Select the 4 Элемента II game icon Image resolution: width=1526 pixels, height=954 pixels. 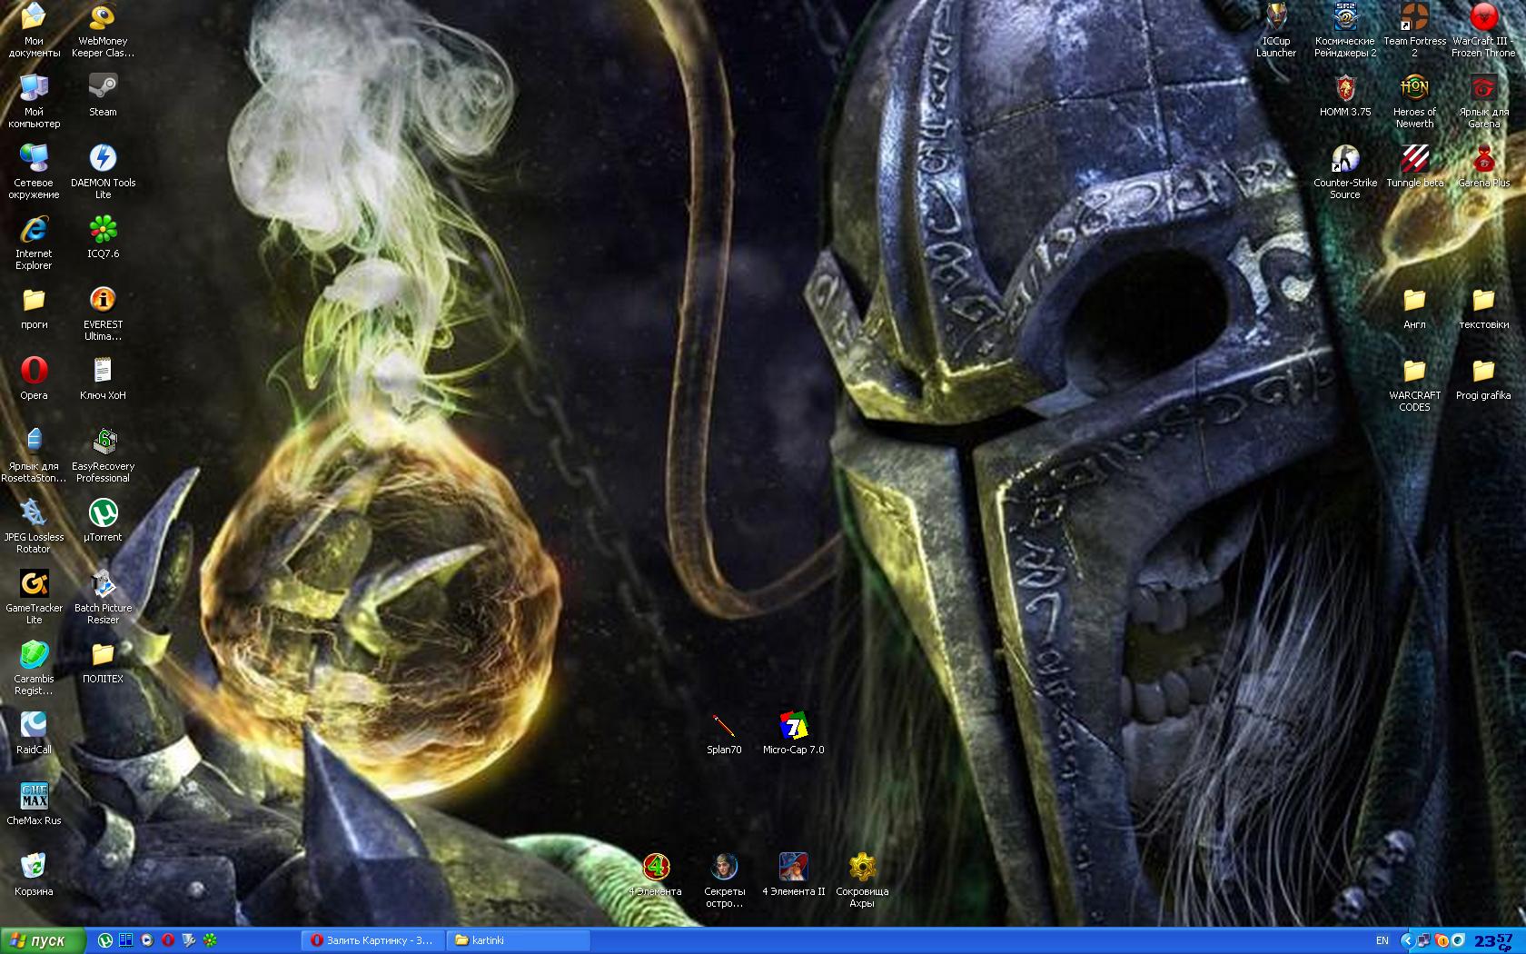[793, 874]
